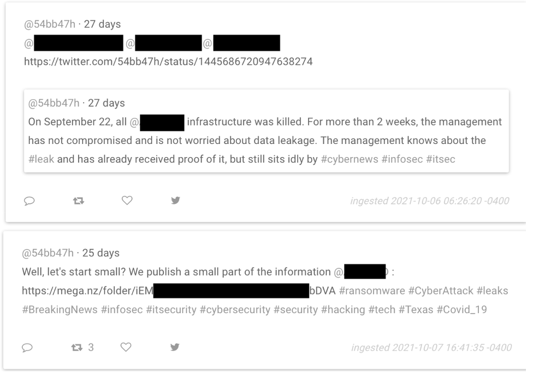Click the #CyberAttack hashtag

441,291
